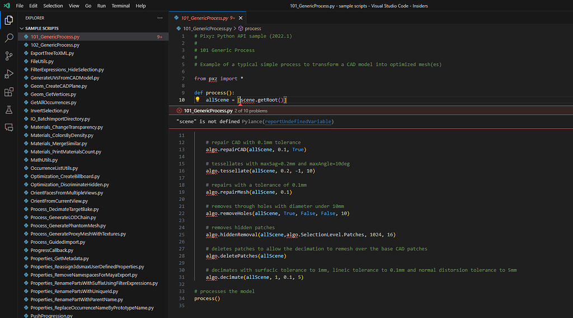
Task: Open the Search view in activity bar
Action: [x=9, y=38]
